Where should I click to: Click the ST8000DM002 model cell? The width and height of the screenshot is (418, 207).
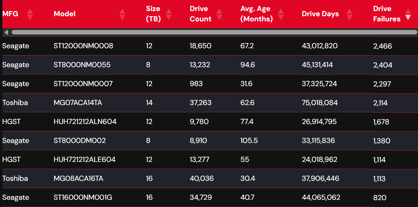pos(80,141)
